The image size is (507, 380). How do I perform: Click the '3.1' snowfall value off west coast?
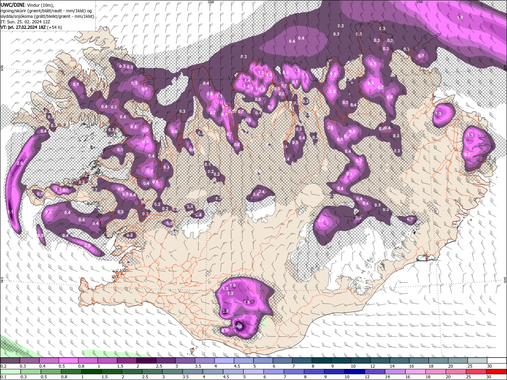pos(10,212)
